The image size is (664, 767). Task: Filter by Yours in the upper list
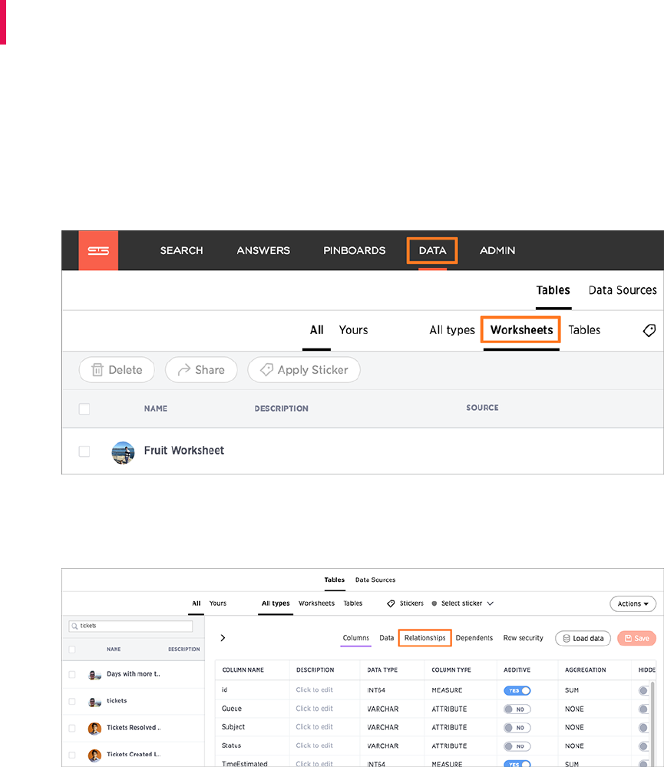tap(354, 329)
